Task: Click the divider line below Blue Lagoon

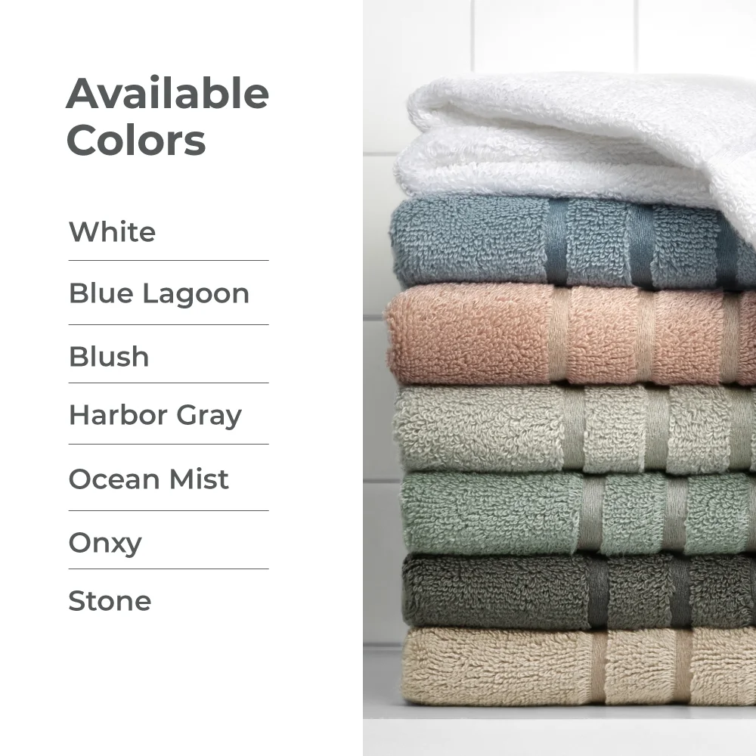Action: click(x=169, y=324)
